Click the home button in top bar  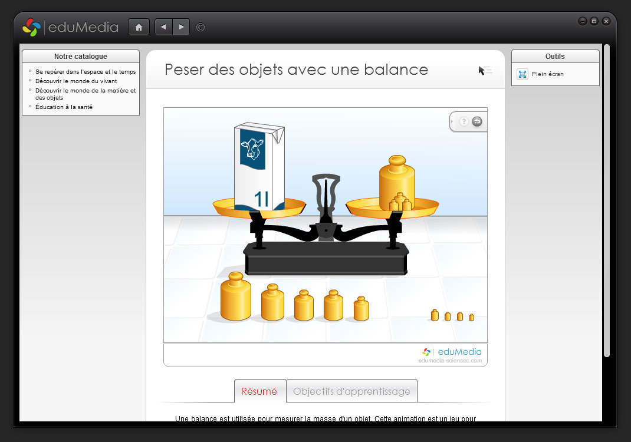139,27
